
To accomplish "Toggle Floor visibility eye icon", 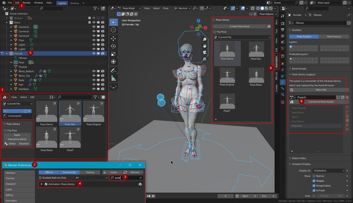I will pyautogui.click(x=94, y=40).
